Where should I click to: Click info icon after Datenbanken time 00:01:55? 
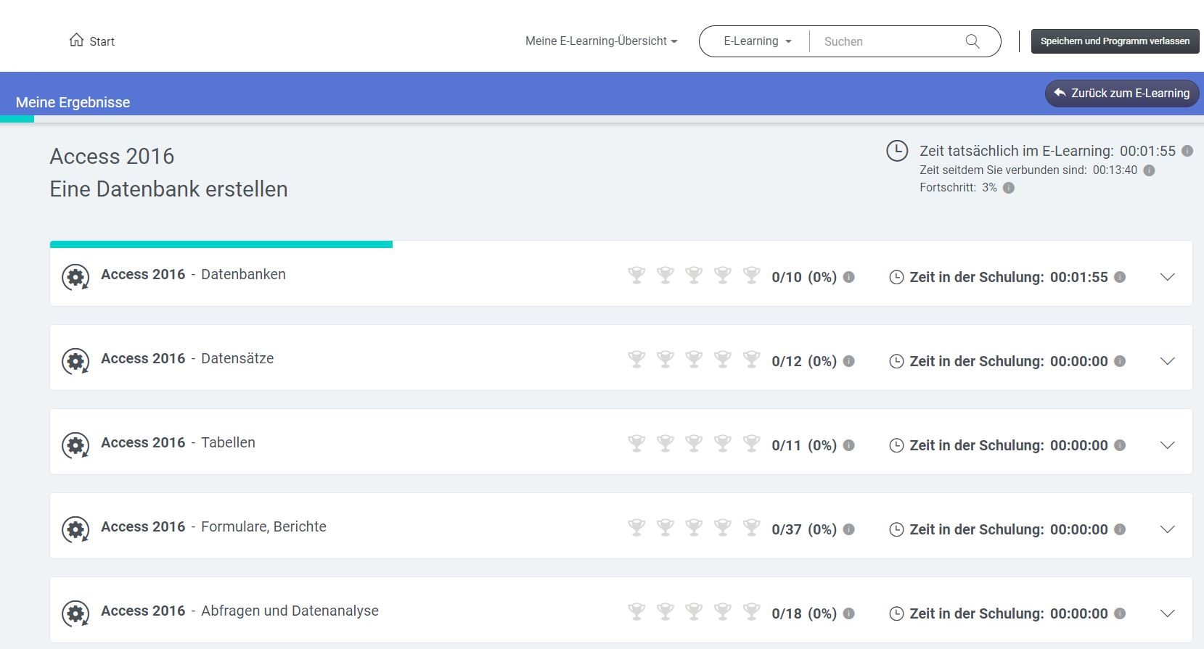pyautogui.click(x=1120, y=277)
